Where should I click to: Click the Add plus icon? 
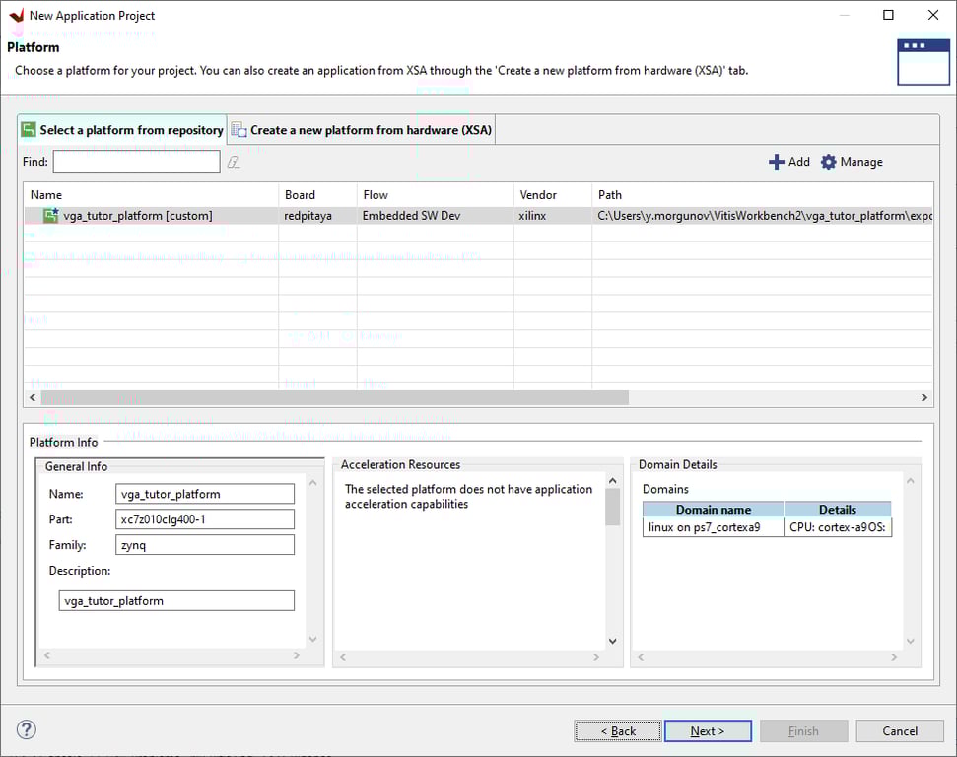tap(776, 162)
